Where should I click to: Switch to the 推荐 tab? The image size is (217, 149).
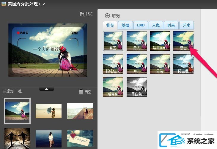[x=110, y=26]
